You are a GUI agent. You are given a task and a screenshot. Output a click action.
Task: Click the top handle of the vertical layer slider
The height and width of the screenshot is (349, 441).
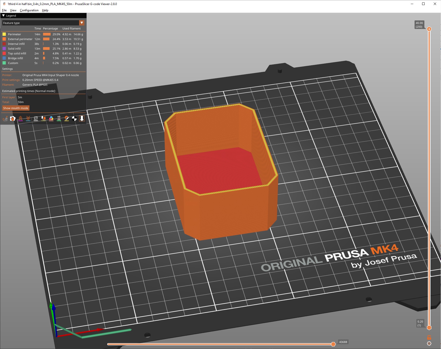(429, 29)
